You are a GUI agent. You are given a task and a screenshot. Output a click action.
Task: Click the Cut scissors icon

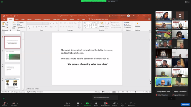(x=7, y=23)
